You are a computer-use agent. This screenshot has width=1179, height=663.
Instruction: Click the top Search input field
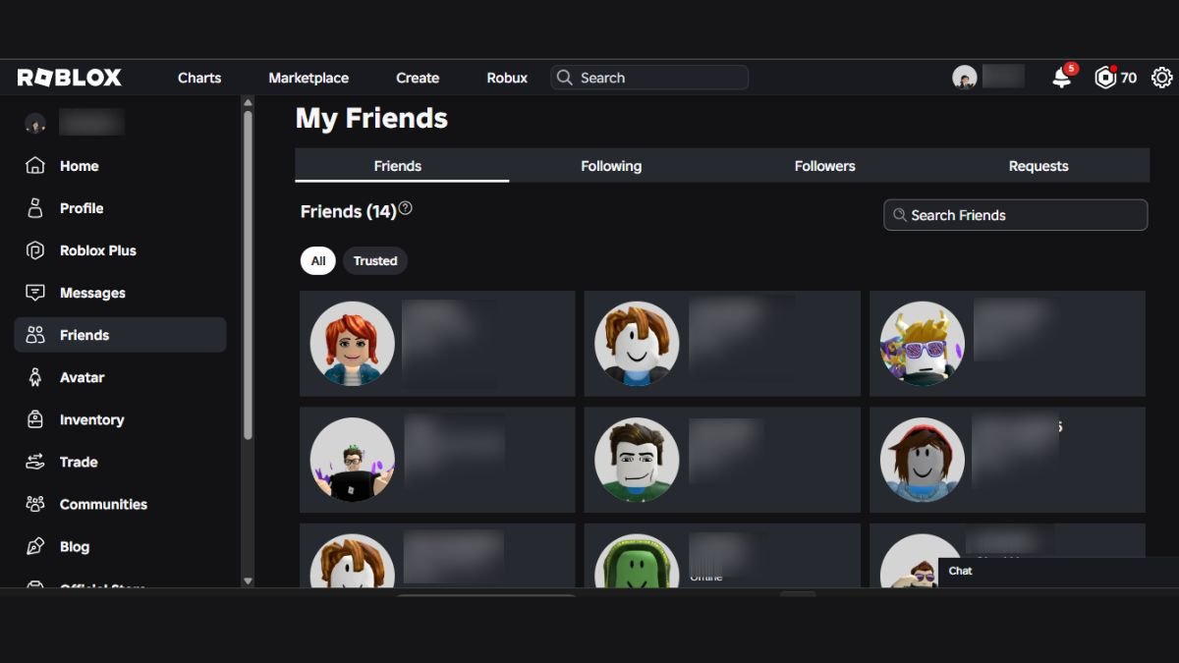click(649, 78)
